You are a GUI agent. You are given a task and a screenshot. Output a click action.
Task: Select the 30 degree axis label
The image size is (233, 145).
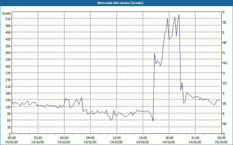click(x=9, y=127)
